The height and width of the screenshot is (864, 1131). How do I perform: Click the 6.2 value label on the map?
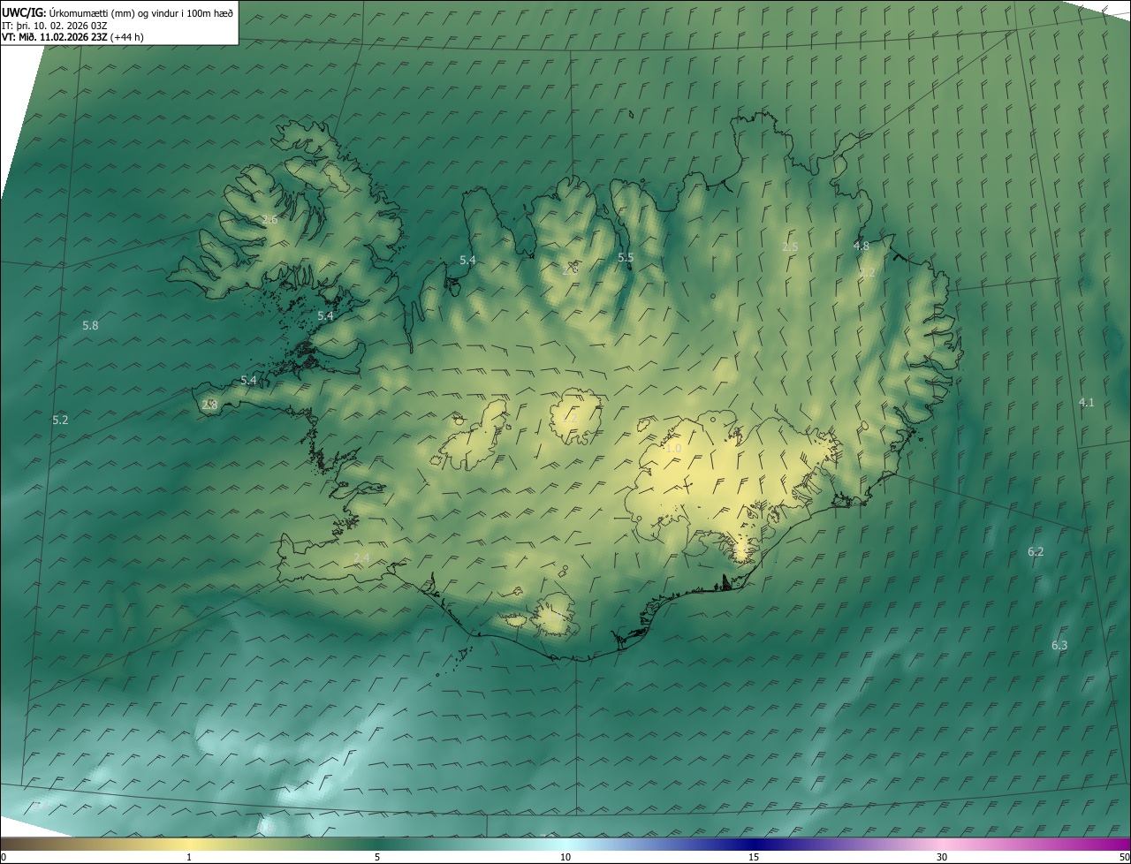coord(1036,551)
